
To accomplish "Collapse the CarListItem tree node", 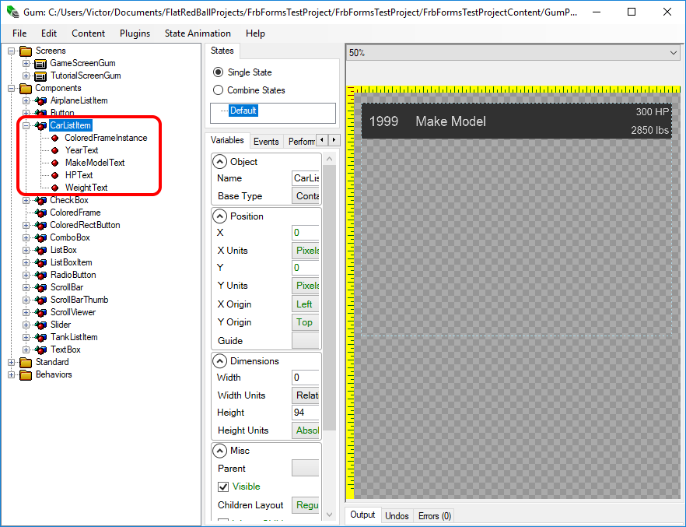I will pyautogui.click(x=26, y=125).
